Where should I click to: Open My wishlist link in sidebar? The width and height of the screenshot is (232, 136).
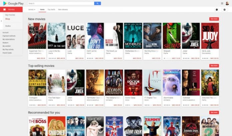(6, 46)
